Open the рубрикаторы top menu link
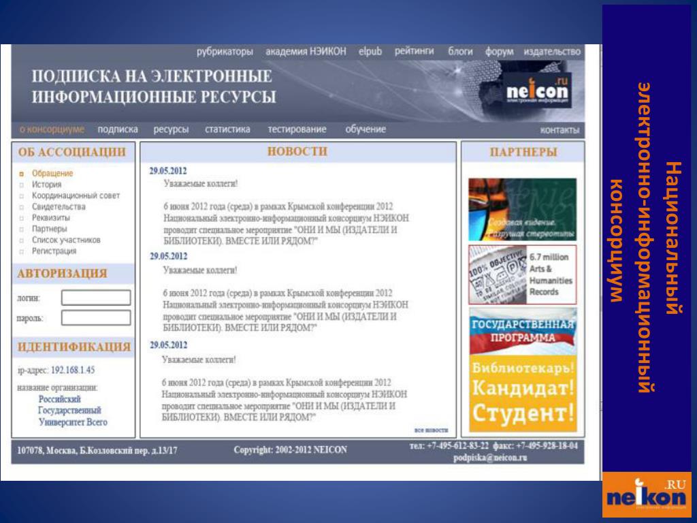 click(225, 52)
